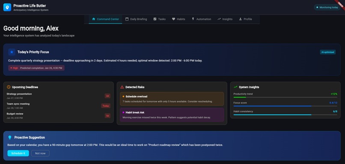345x164 pixels.
Task: Click the System Insights heading
Action: click(x=249, y=87)
